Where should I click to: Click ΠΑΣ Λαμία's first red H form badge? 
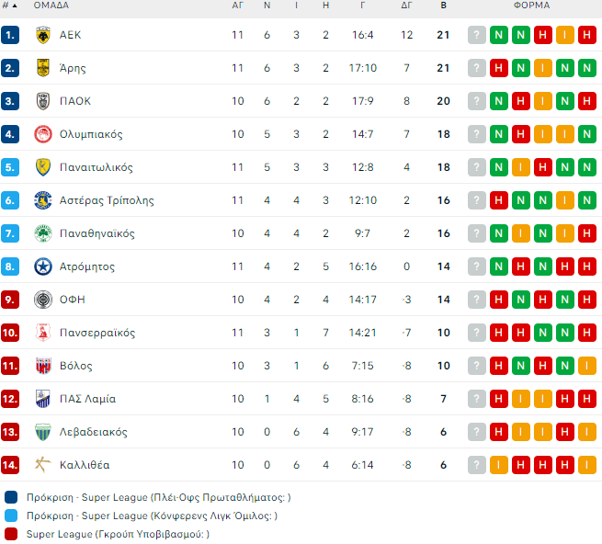tap(499, 399)
